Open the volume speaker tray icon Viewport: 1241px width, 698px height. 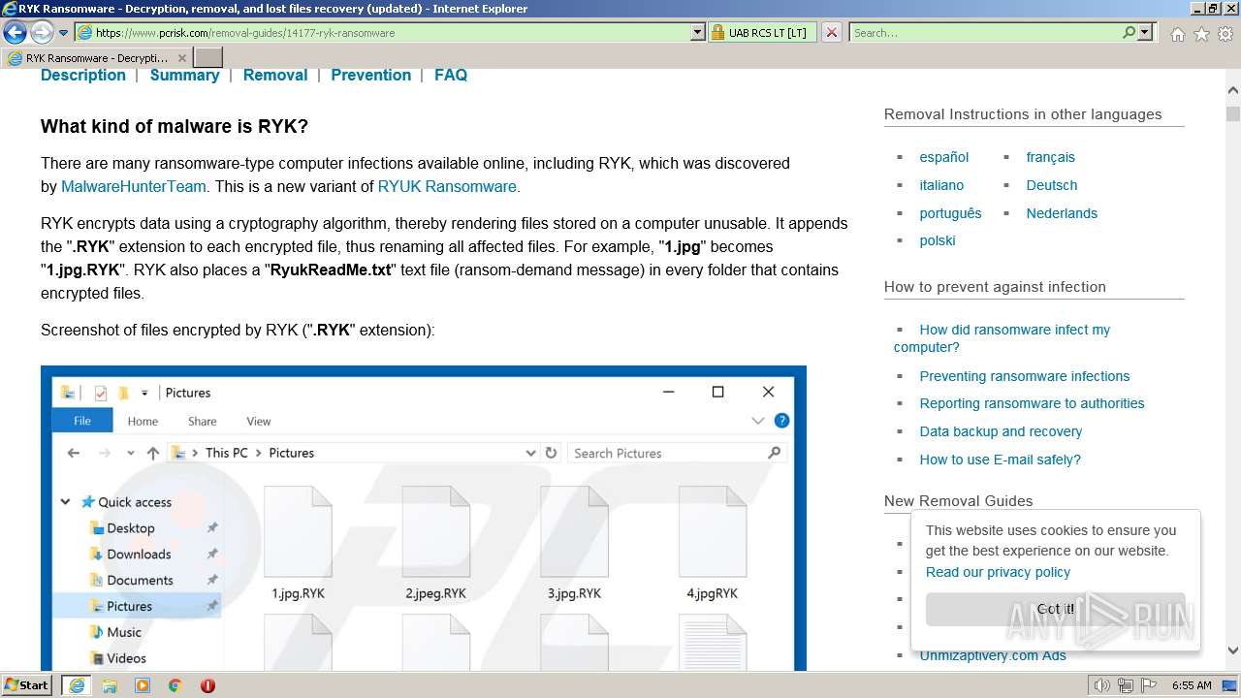point(1102,685)
